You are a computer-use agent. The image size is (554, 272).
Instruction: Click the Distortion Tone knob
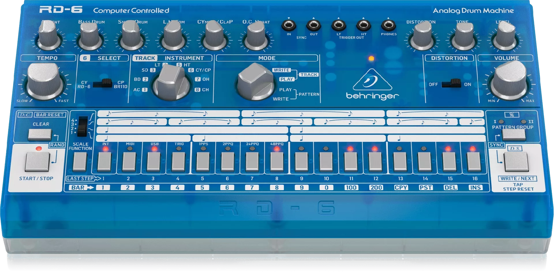pos(464,36)
